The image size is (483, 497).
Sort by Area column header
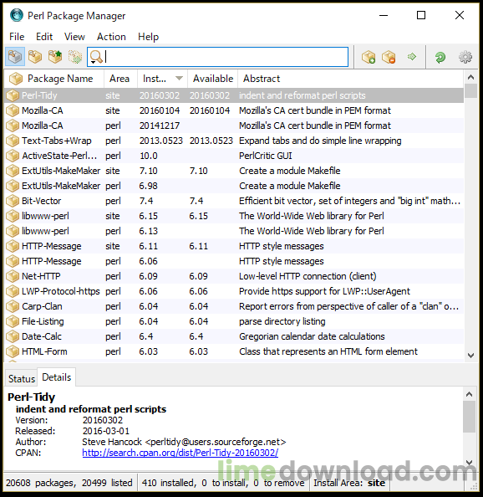(x=120, y=79)
